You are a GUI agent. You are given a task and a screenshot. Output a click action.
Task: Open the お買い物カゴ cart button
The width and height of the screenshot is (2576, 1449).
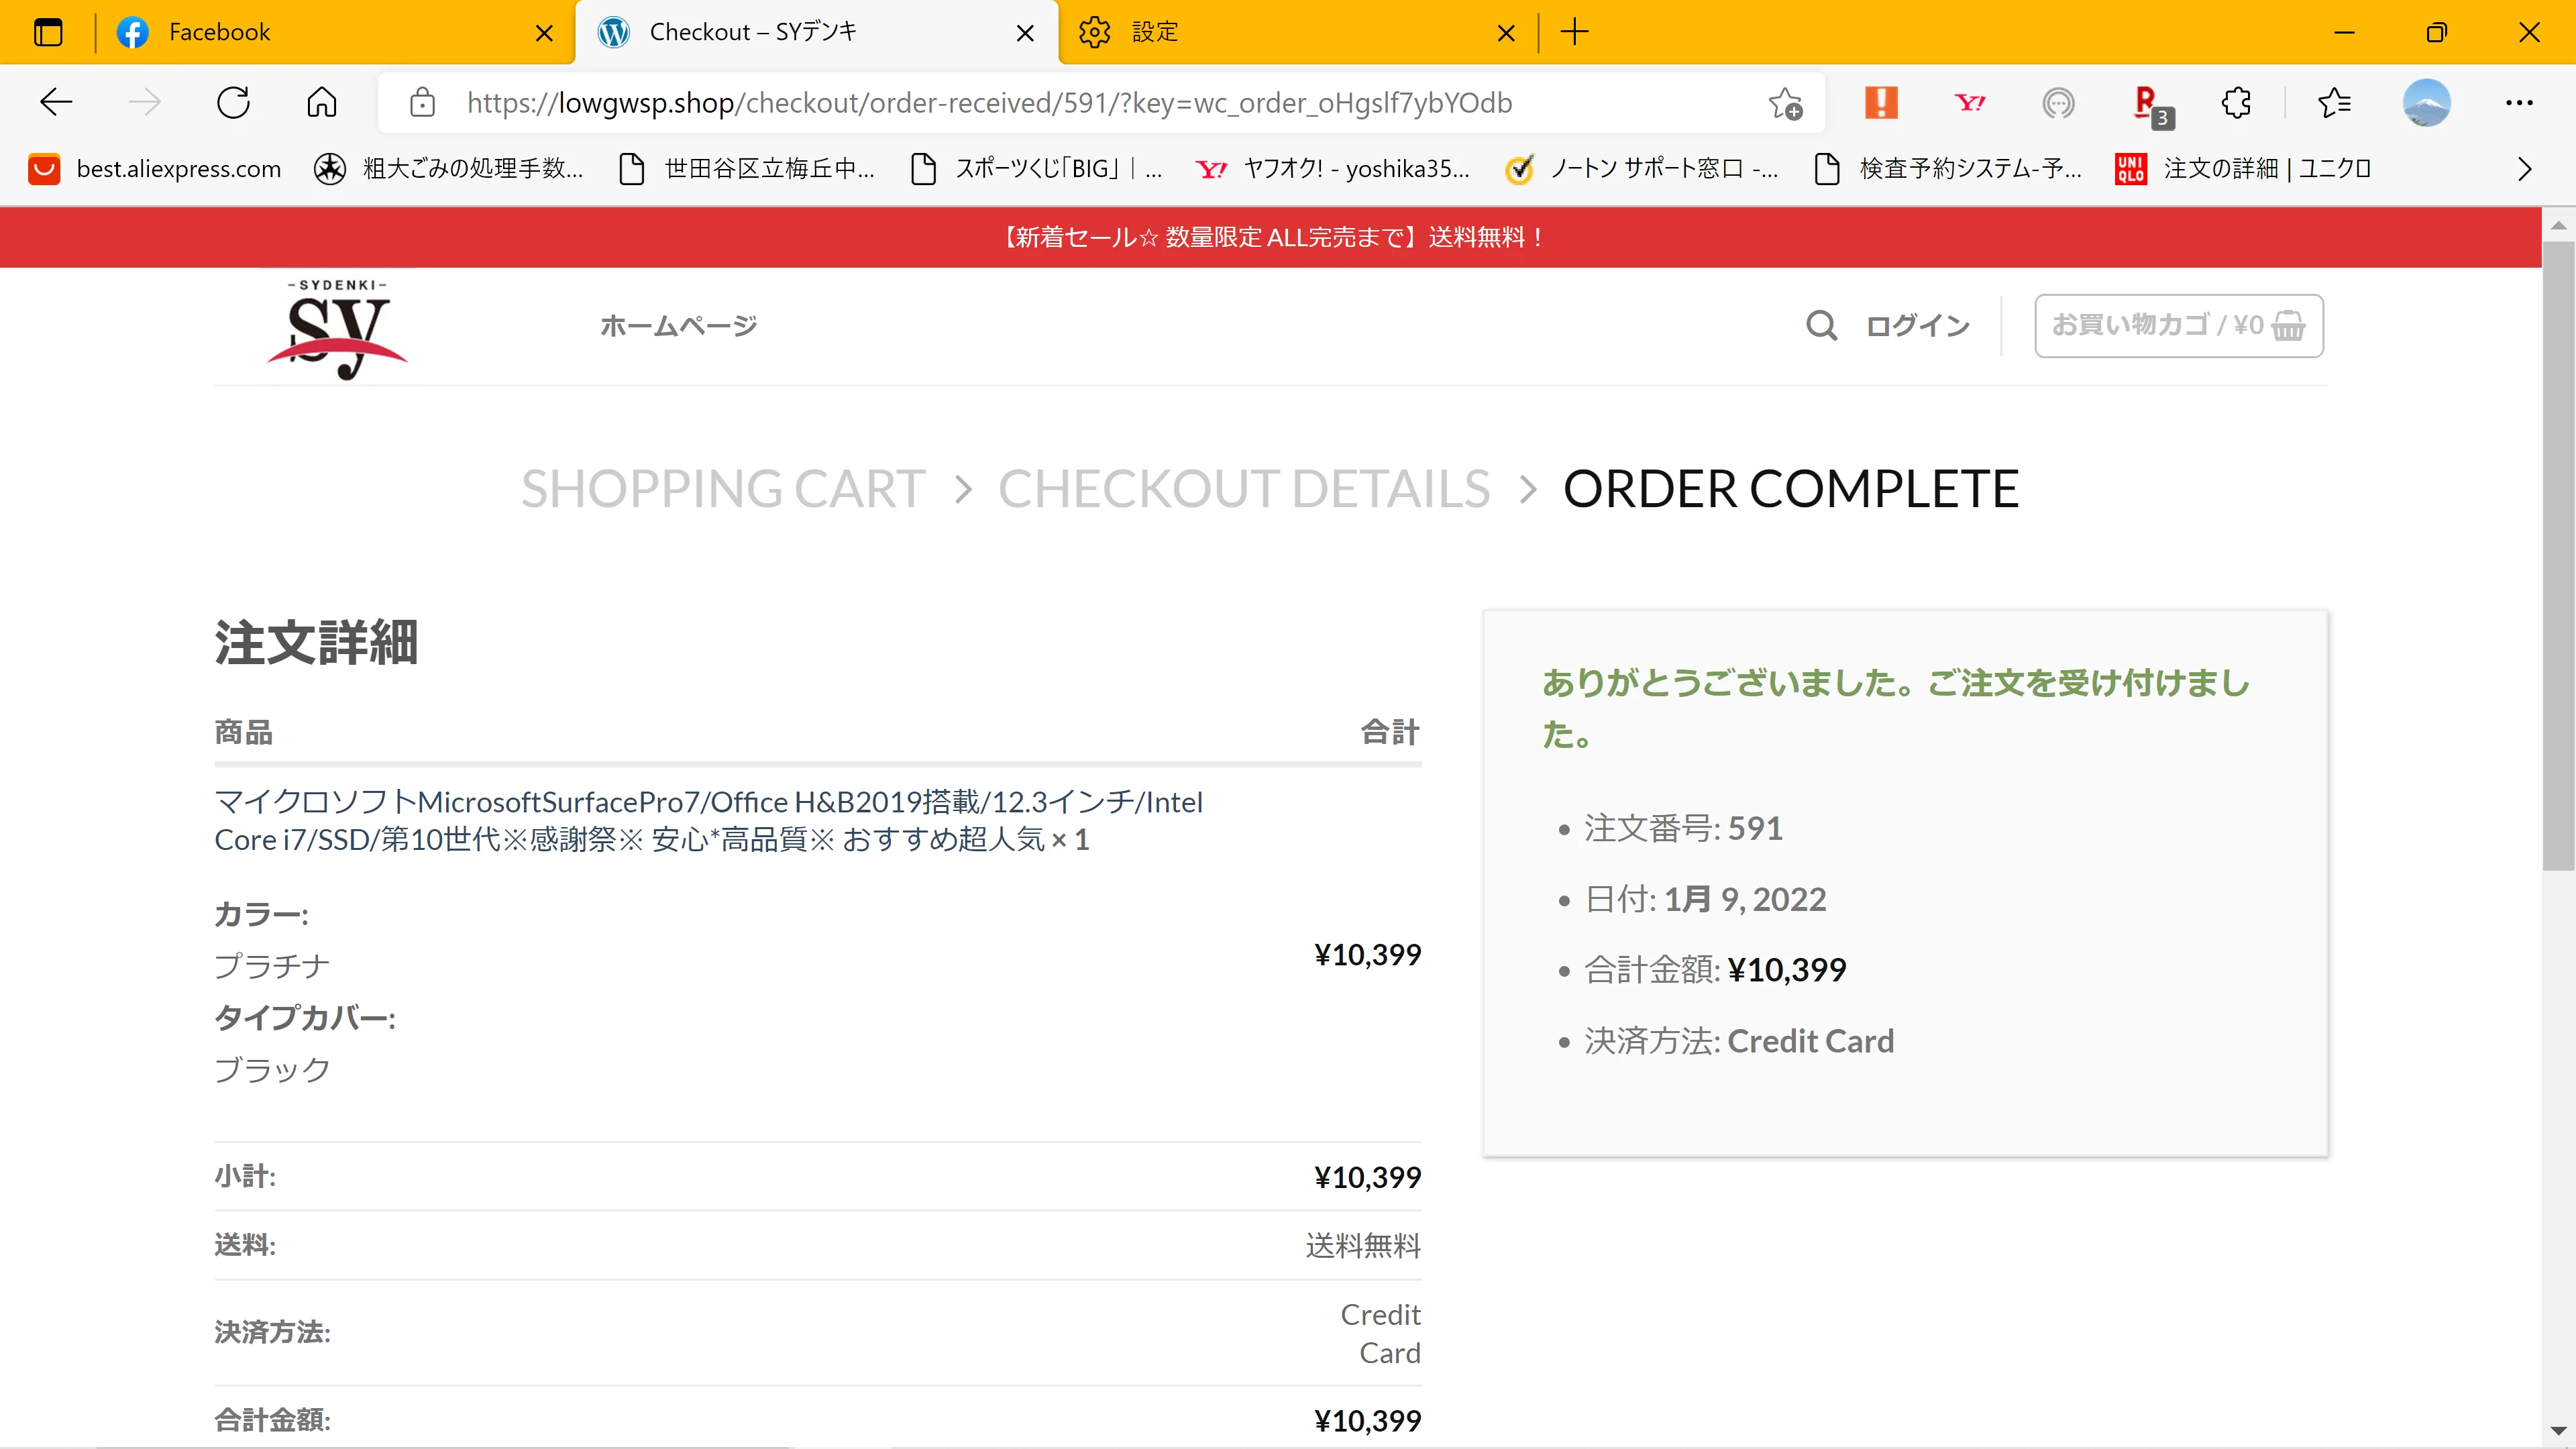coord(2178,325)
